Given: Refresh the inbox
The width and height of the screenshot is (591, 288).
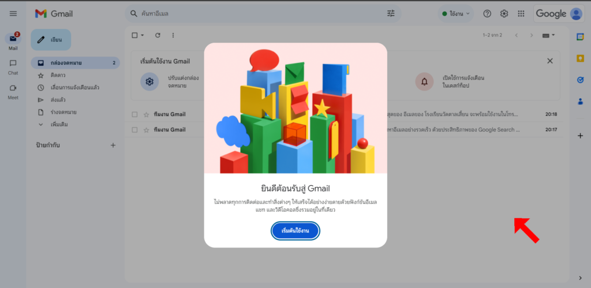Looking at the screenshot, I should point(158,35).
